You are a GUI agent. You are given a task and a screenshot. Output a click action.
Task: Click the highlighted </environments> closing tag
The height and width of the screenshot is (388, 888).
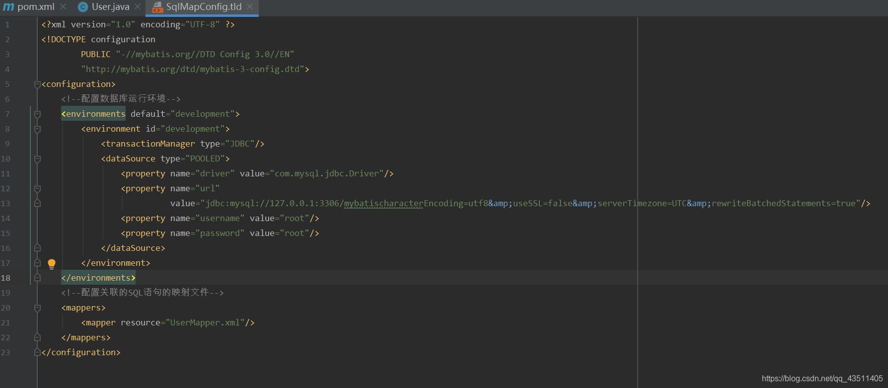tap(98, 278)
